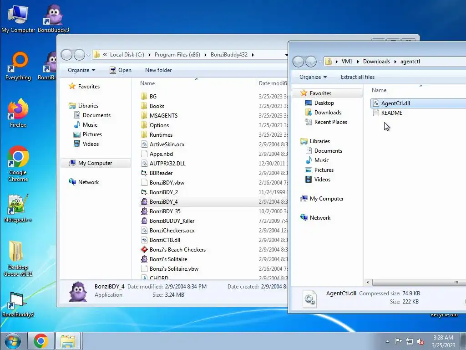466x350 pixels.
Task: Click Open button in BonziBuddy432 toolbar
Action: tap(120, 70)
